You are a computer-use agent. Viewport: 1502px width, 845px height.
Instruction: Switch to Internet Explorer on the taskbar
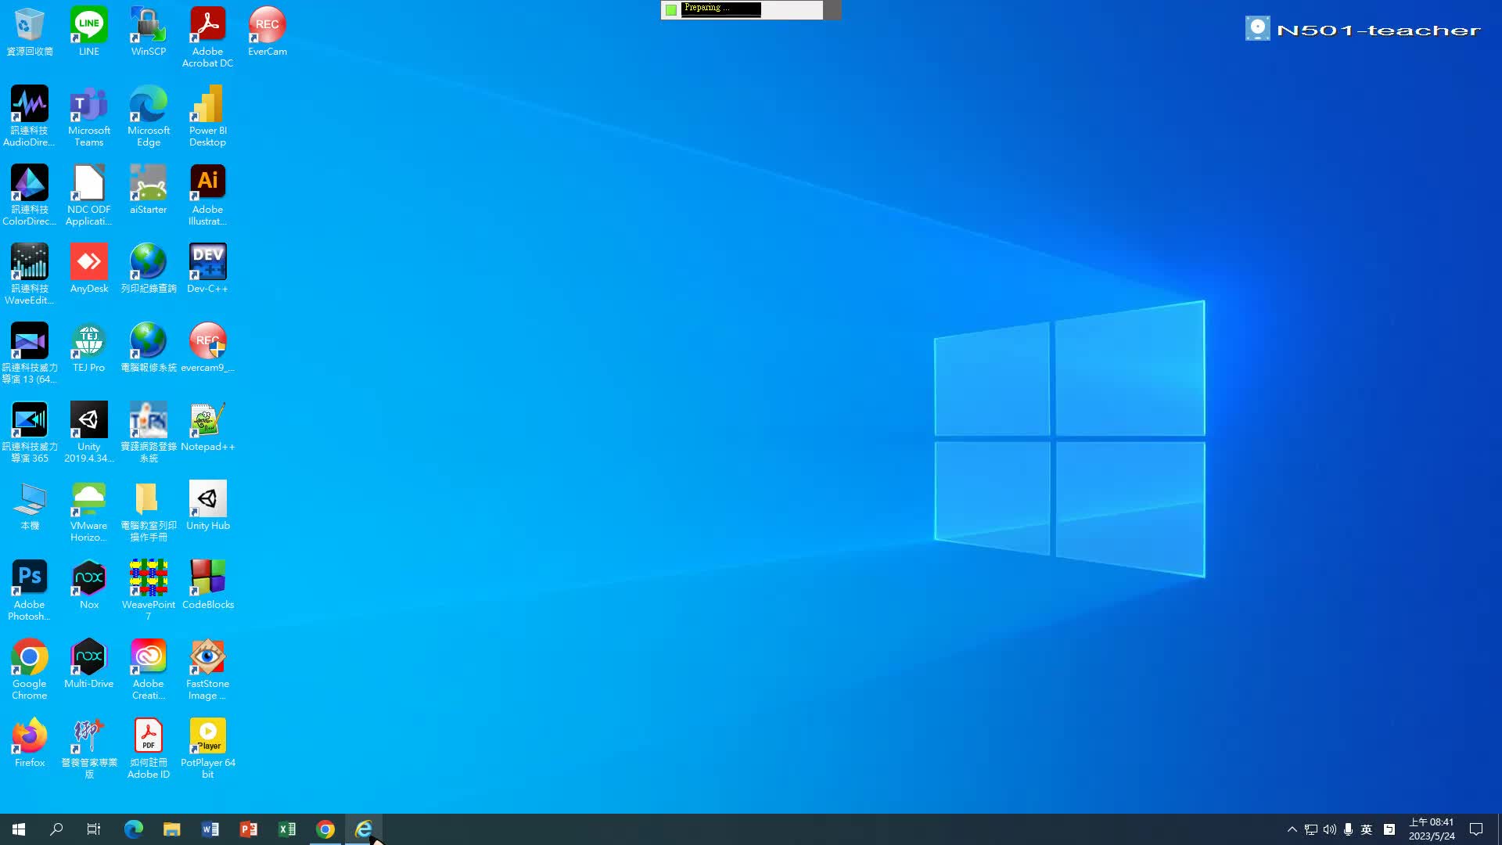pos(364,829)
